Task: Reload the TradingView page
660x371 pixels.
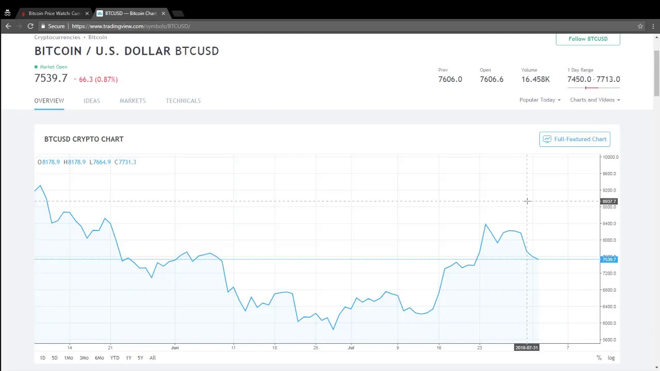Action: [x=30, y=26]
